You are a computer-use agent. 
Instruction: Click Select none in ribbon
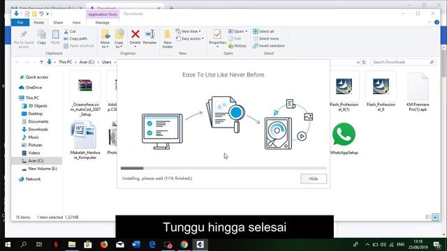[265, 38]
